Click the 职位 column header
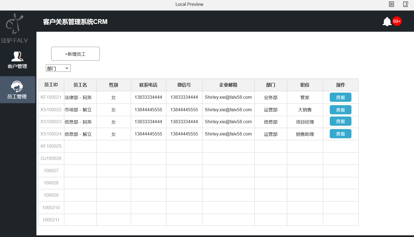414x237 pixels. [x=305, y=85]
